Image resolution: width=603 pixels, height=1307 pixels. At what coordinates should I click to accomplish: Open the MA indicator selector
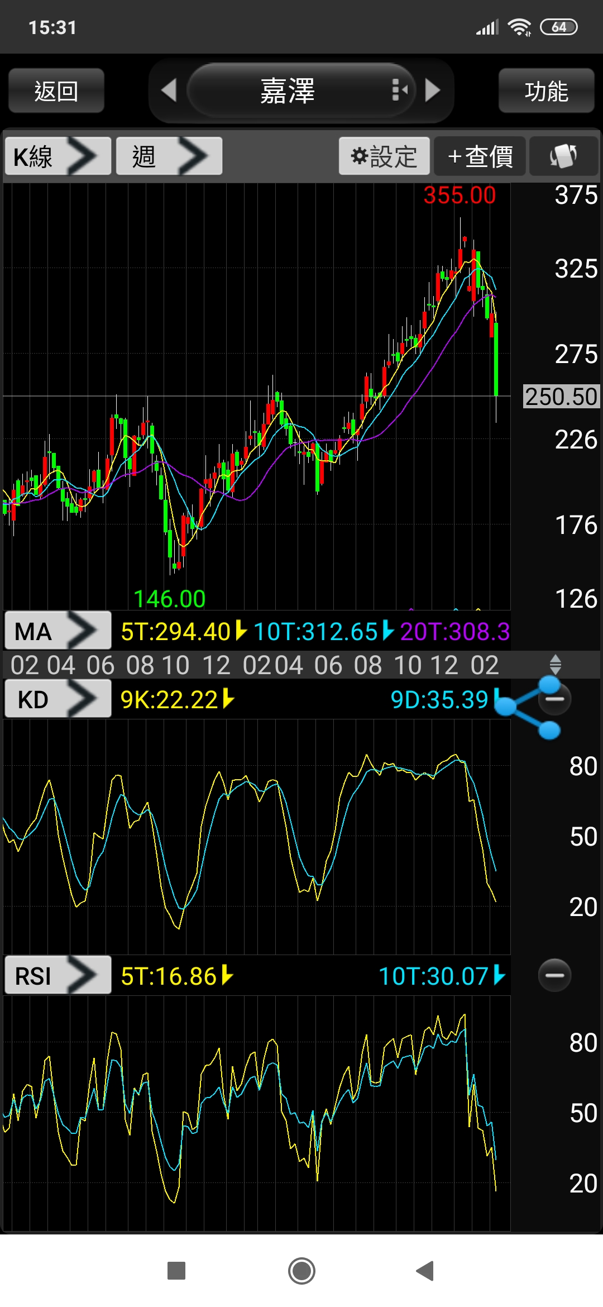pos(58,631)
